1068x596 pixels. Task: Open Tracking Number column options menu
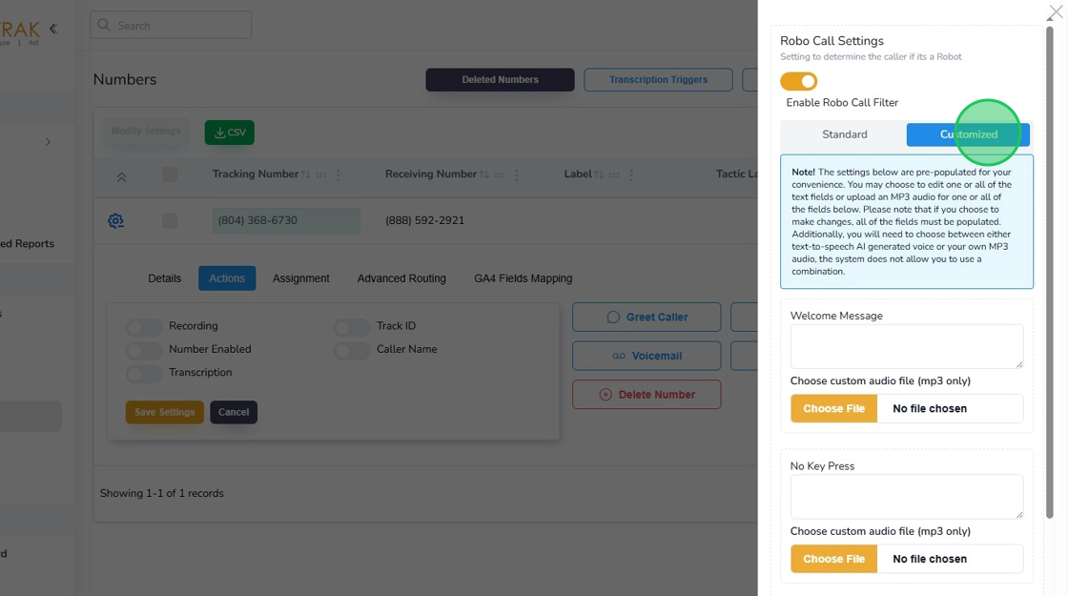[x=338, y=175]
